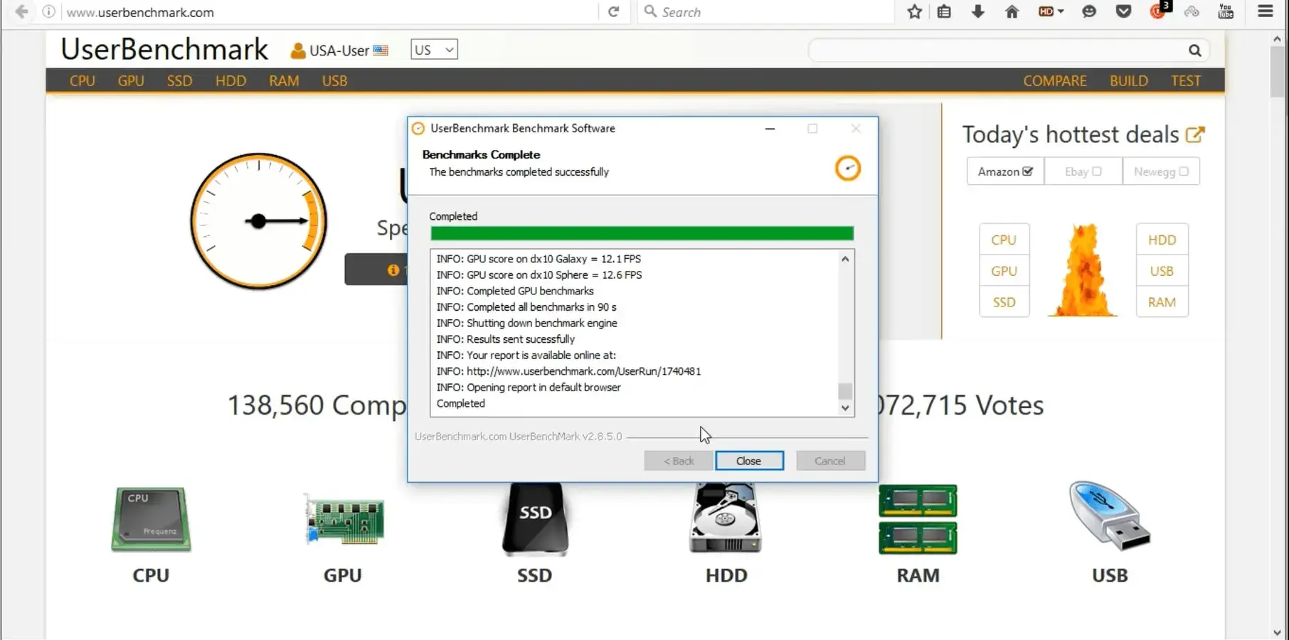The height and width of the screenshot is (640, 1289).
Task: Show the bookmarks list icon
Action: (944, 11)
